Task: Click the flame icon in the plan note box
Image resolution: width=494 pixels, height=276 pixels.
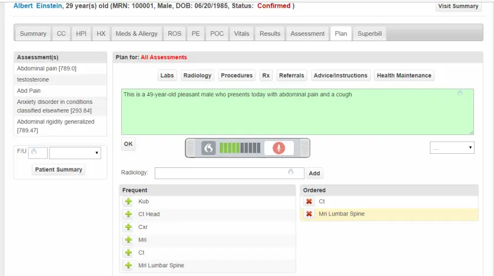Action: coord(460,93)
